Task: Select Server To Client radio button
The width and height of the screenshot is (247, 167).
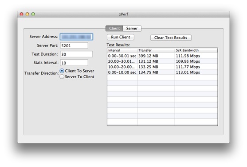Action: click(x=62, y=76)
